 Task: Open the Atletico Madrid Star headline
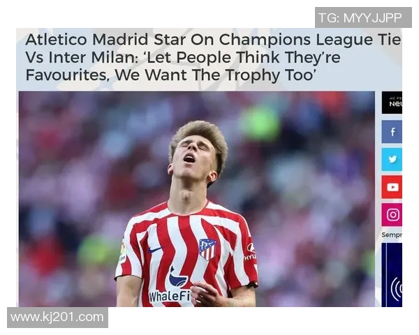213,57
